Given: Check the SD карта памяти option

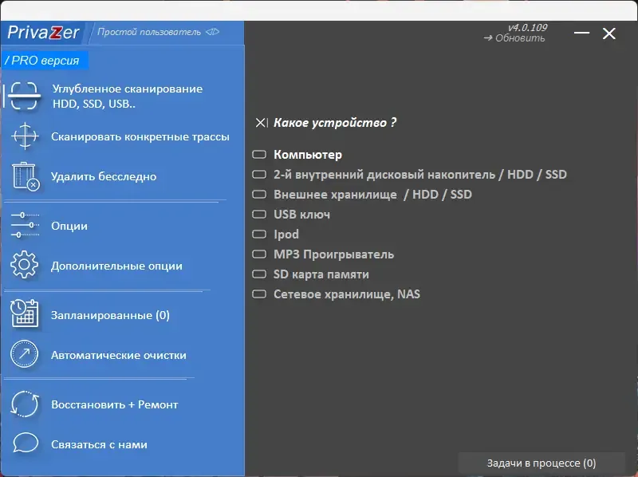Looking at the screenshot, I should 259,274.
